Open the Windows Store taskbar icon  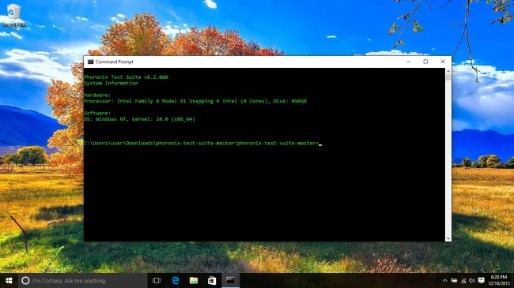[212, 280]
